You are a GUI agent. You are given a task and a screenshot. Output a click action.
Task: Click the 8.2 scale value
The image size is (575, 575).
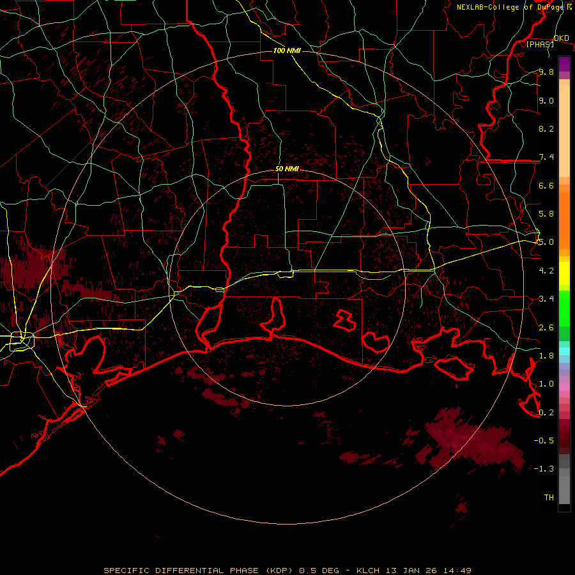546,128
